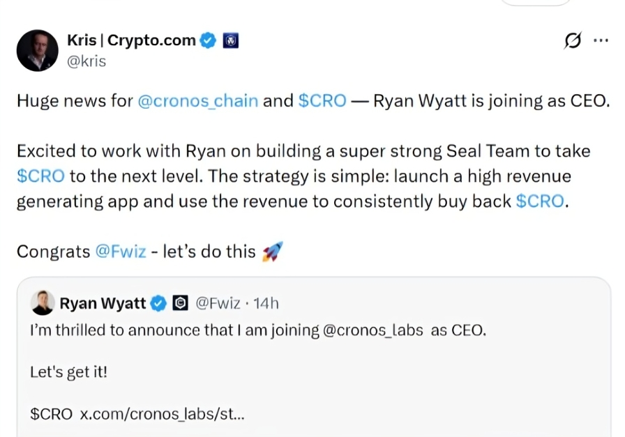This screenshot has height=437, width=625.
Task: Click the rocket emoji in the tweet
Action: coord(273,250)
